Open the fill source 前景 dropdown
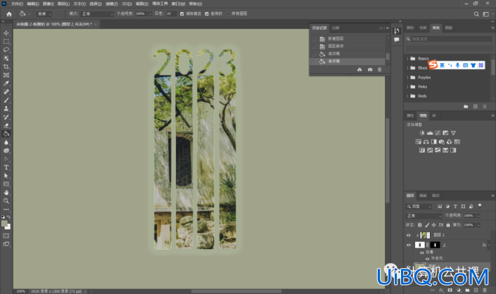 click(44, 14)
